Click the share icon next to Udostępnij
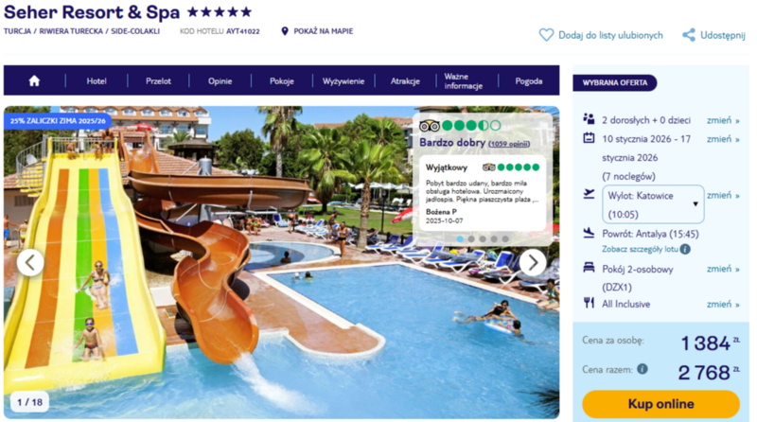 click(689, 35)
